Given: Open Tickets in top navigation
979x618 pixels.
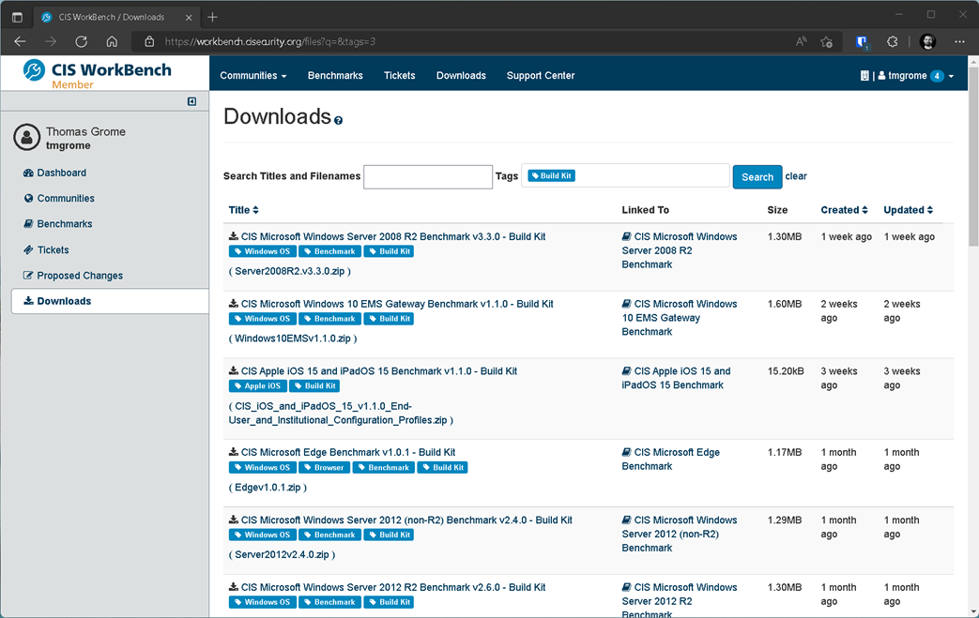Looking at the screenshot, I should 400,75.
